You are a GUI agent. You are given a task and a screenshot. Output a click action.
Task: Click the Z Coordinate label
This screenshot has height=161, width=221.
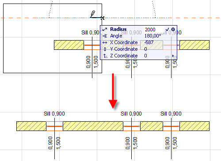click(x=124, y=56)
